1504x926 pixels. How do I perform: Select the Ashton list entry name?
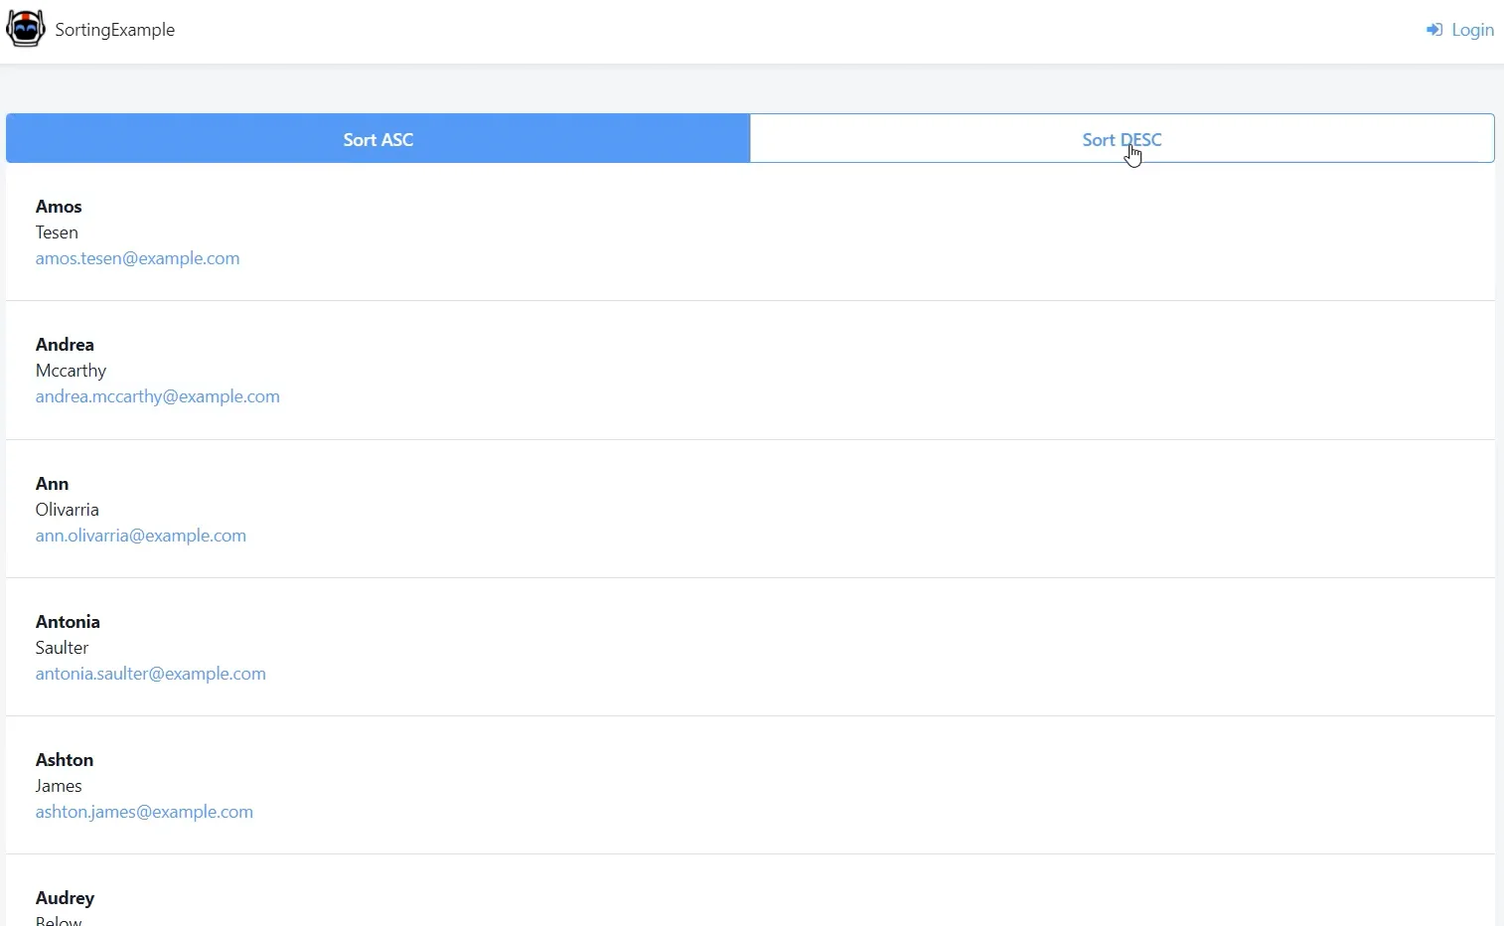click(x=65, y=760)
